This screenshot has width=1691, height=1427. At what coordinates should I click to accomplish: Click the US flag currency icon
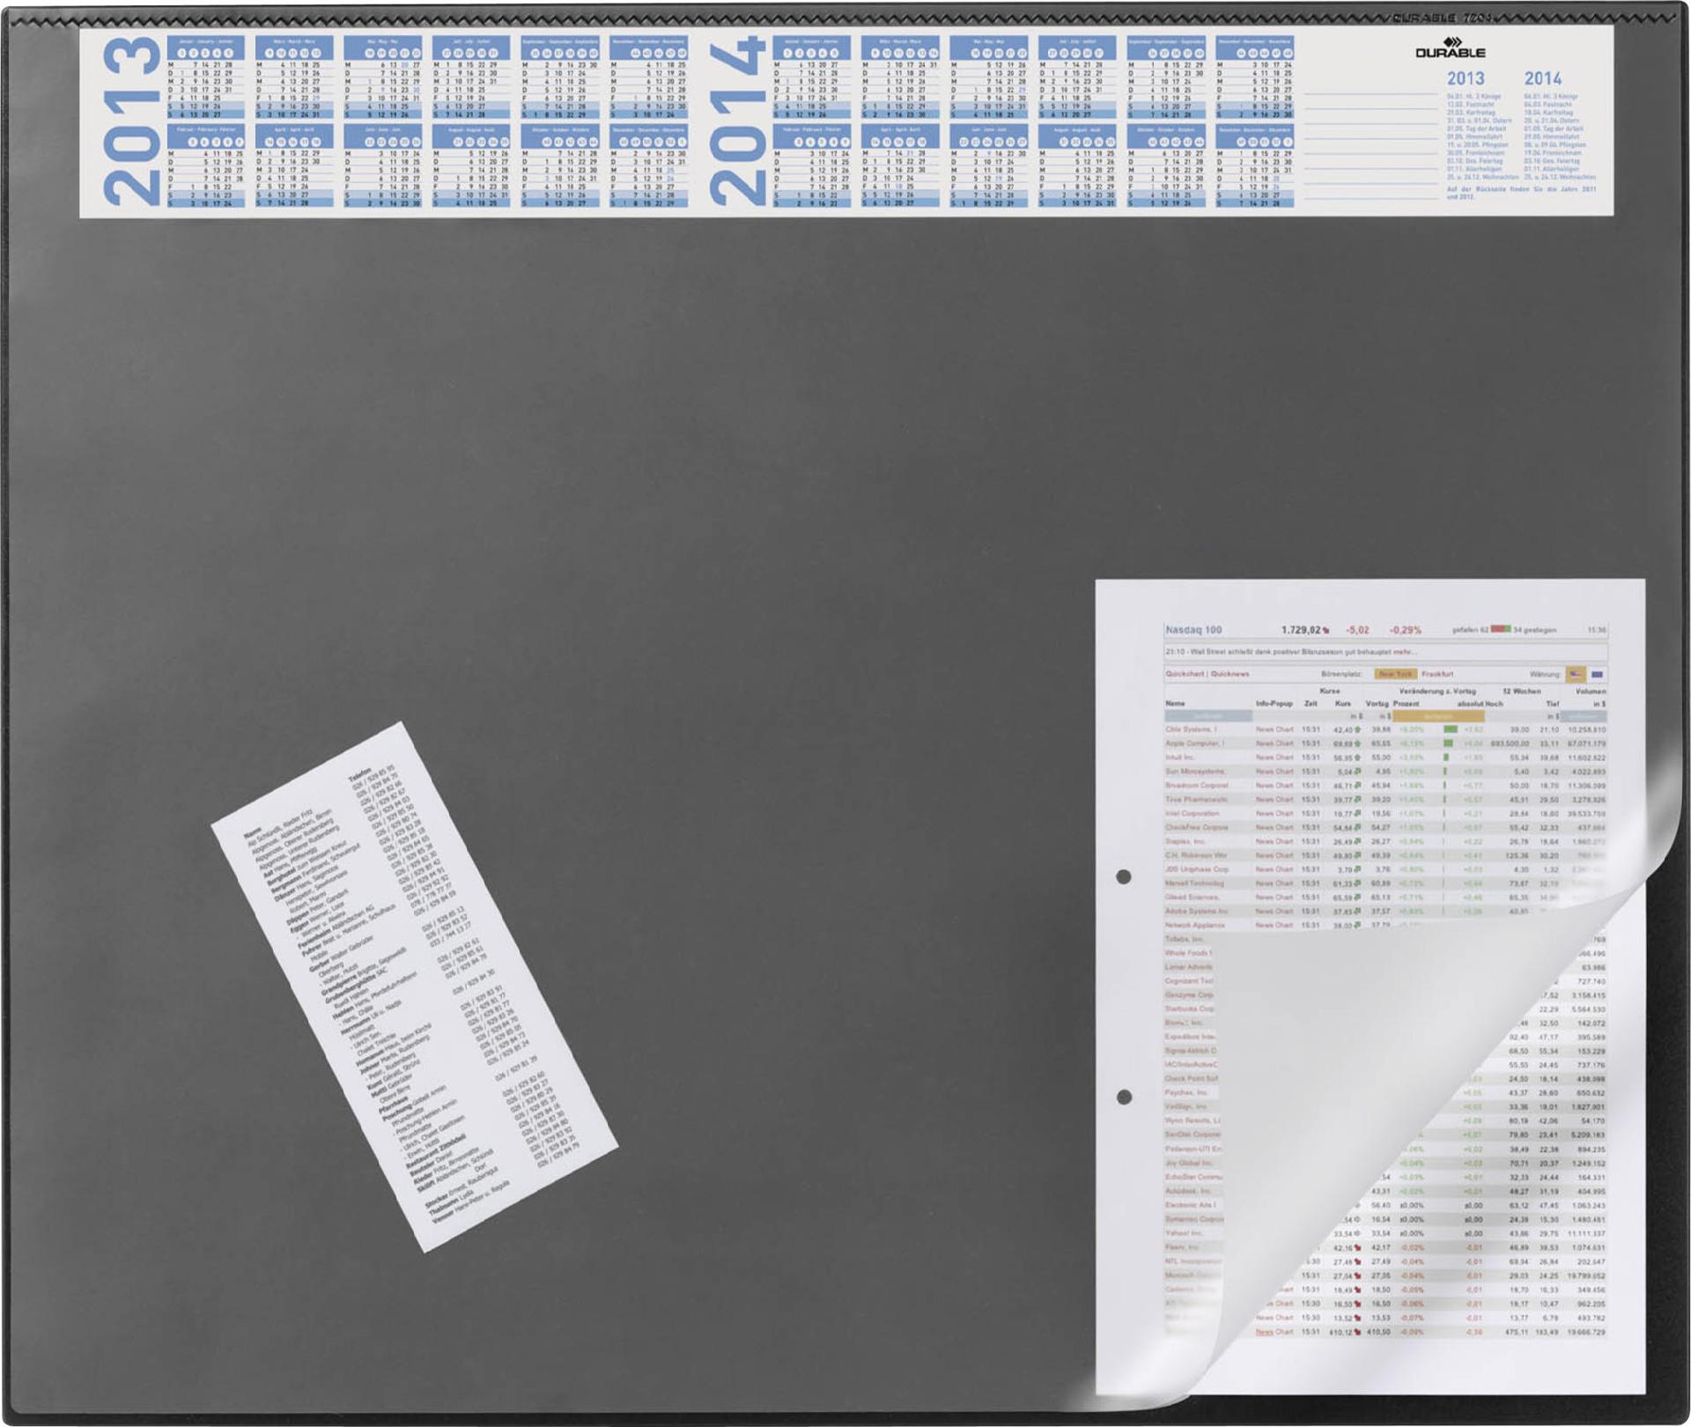click(1575, 675)
